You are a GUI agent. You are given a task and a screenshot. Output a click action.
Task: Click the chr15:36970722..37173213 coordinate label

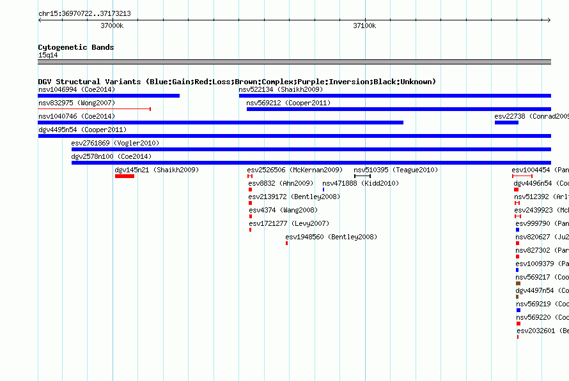84,13
